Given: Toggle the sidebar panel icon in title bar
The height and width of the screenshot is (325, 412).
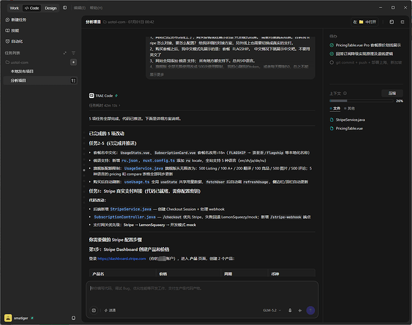Looking at the screenshot, I should click(x=65, y=8).
